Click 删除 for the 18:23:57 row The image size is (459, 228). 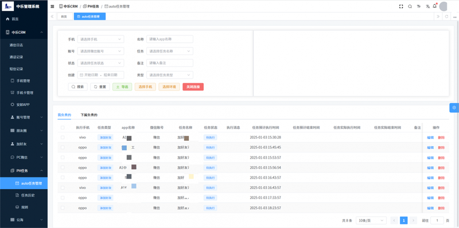point(441,208)
